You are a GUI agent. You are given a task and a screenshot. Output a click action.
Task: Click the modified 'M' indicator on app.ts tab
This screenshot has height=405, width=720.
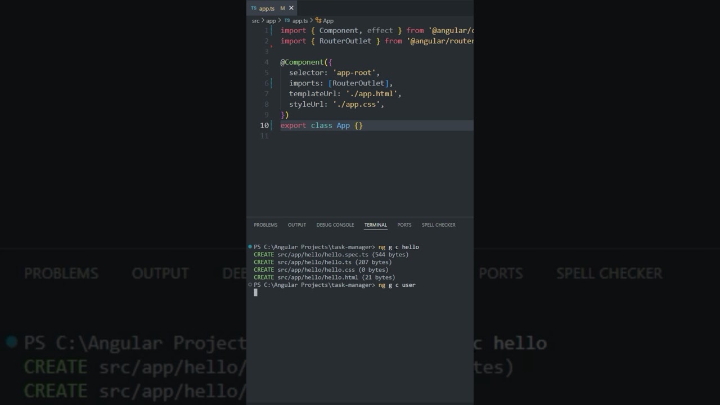click(x=282, y=8)
